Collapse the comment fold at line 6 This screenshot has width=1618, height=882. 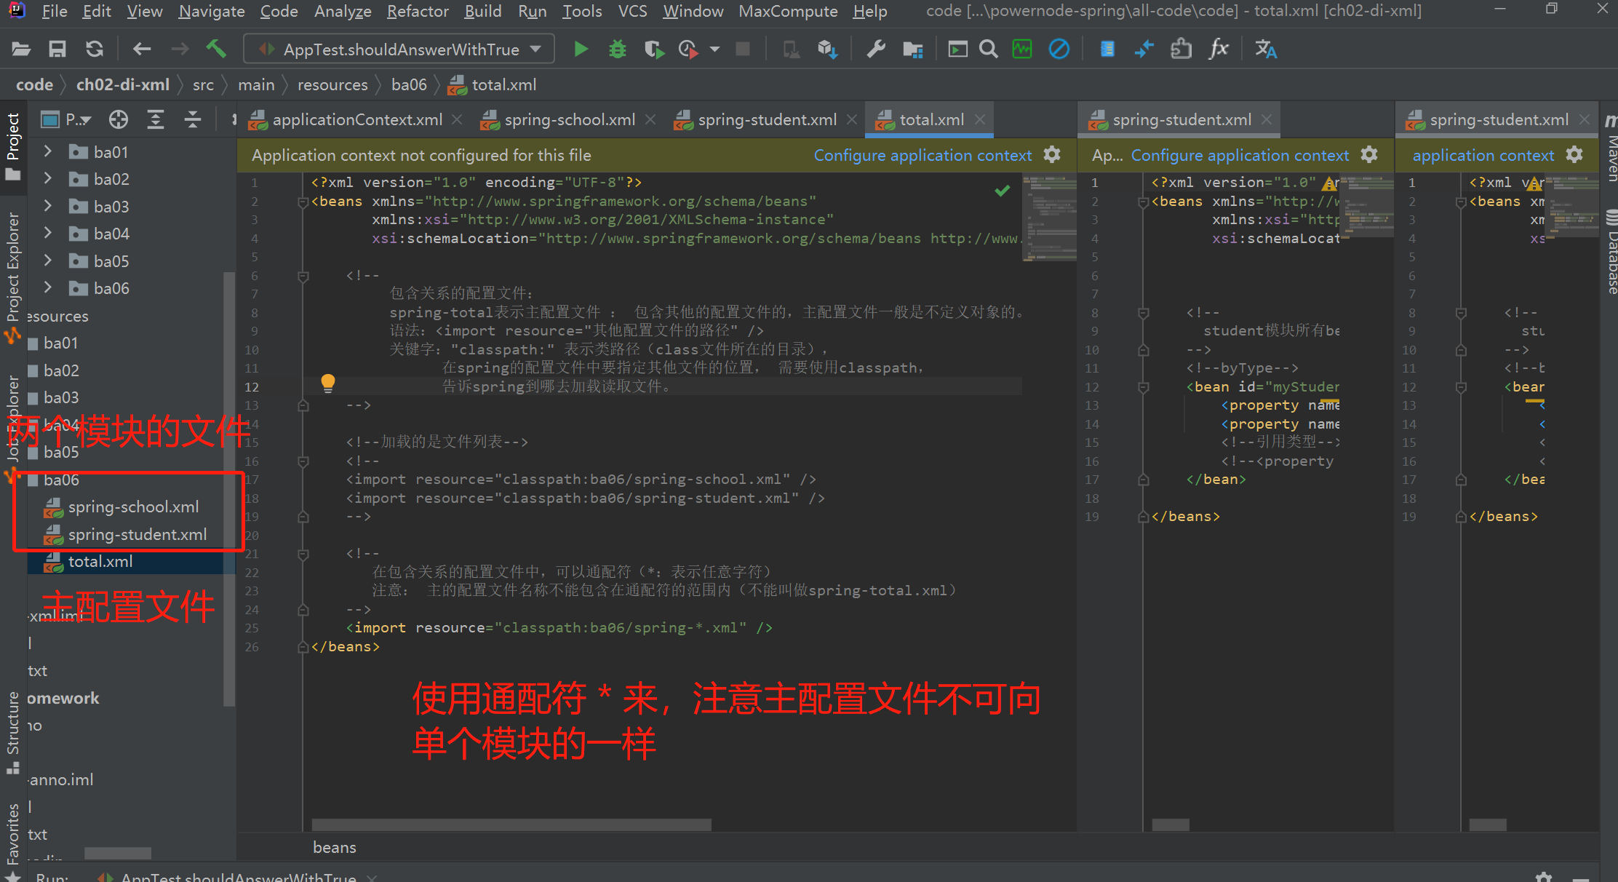click(303, 277)
